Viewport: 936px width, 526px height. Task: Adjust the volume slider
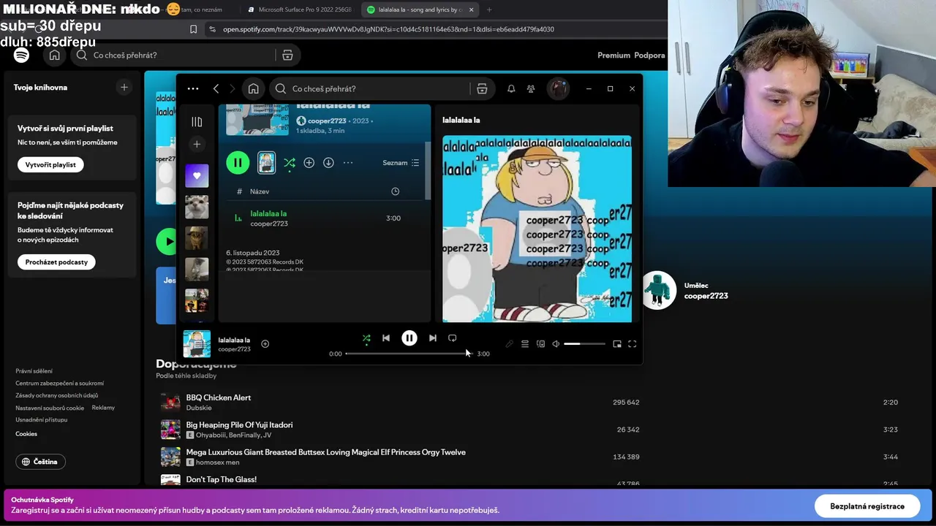584,344
